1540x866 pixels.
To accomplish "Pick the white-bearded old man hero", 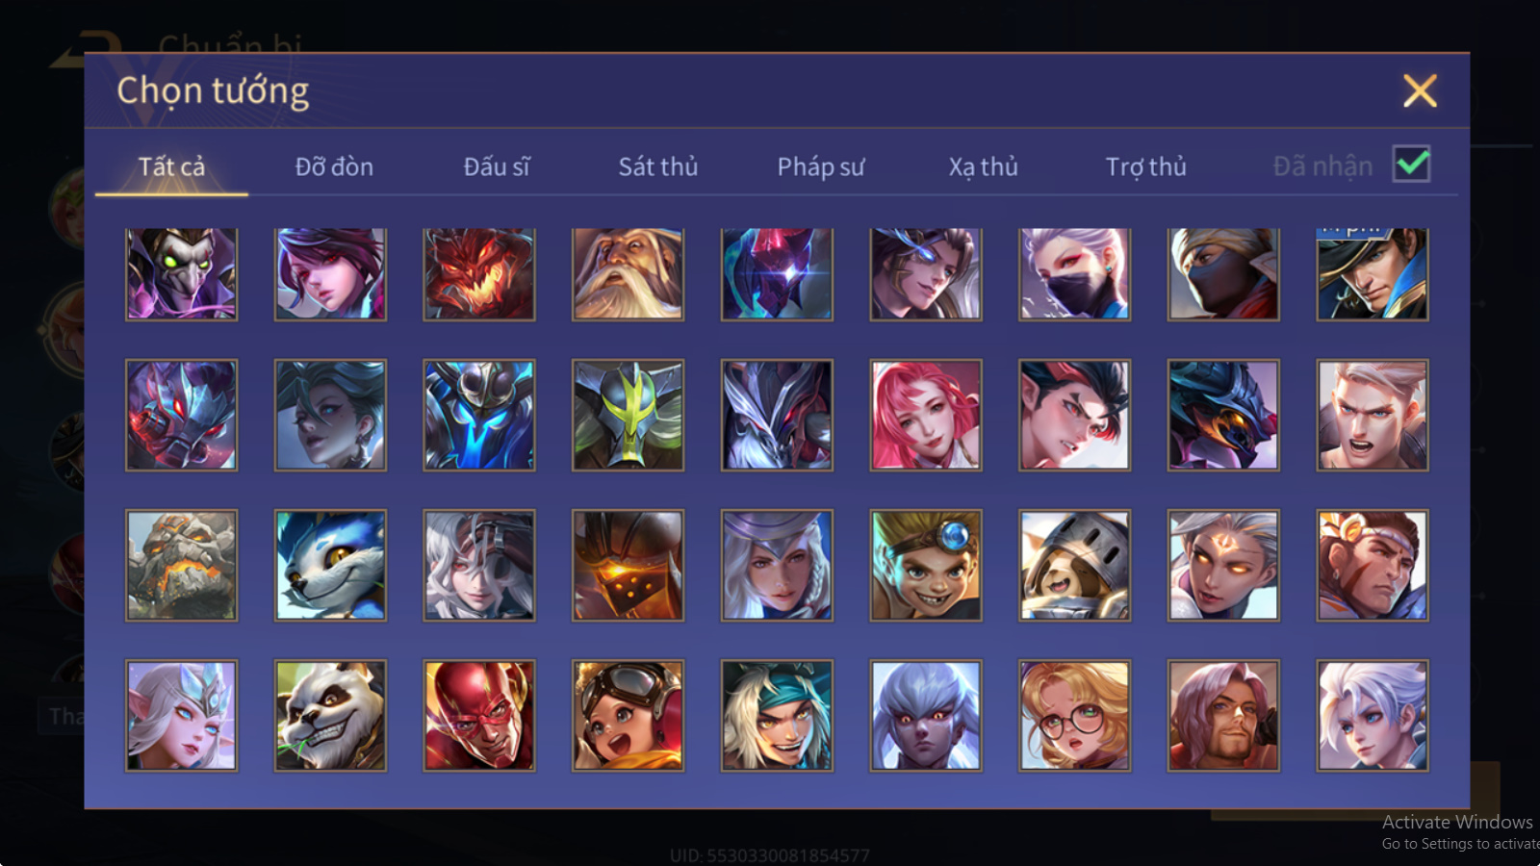I will tap(628, 274).
